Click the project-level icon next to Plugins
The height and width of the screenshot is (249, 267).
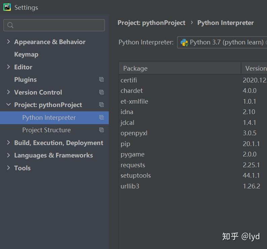coord(101,79)
